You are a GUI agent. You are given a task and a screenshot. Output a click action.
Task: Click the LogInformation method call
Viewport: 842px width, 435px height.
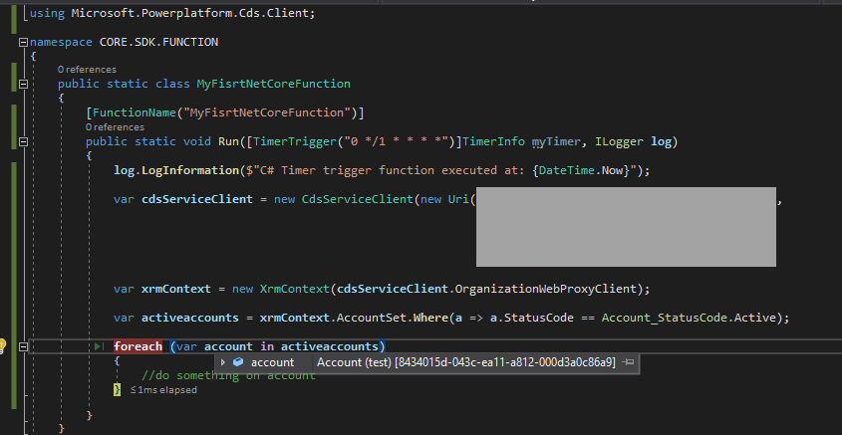(189, 170)
